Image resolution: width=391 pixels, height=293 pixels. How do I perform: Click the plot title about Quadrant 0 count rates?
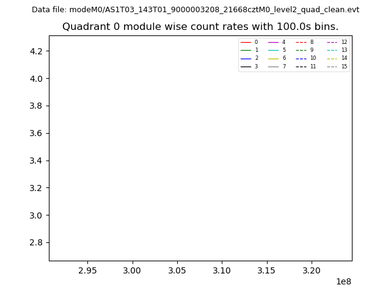[200, 27]
